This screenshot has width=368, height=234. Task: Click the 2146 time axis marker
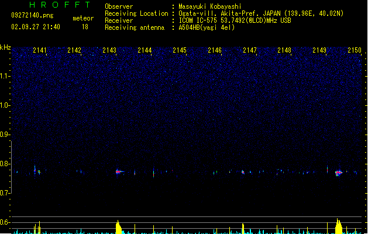coord(215,50)
